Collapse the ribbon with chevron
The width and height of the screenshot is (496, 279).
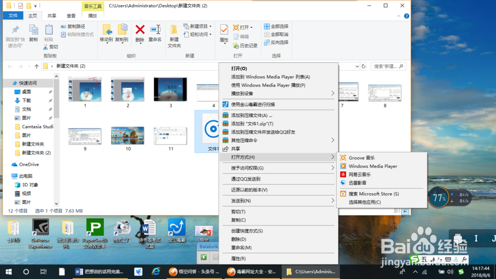coord(399,16)
